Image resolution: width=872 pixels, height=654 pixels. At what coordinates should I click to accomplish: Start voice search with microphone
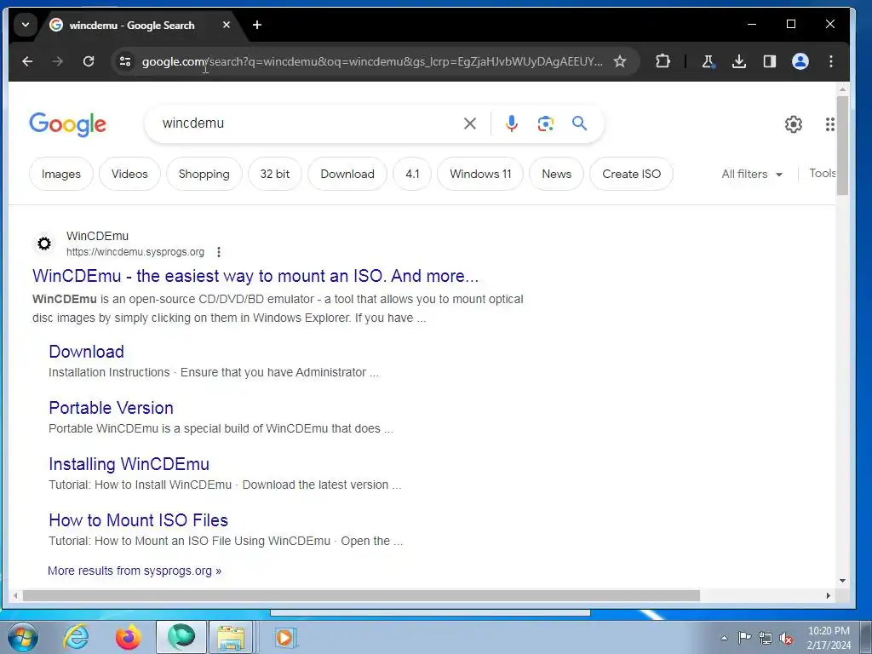click(x=512, y=123)
